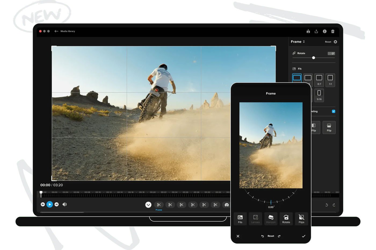Mute audio with the speaker icon

coord(64,204)
